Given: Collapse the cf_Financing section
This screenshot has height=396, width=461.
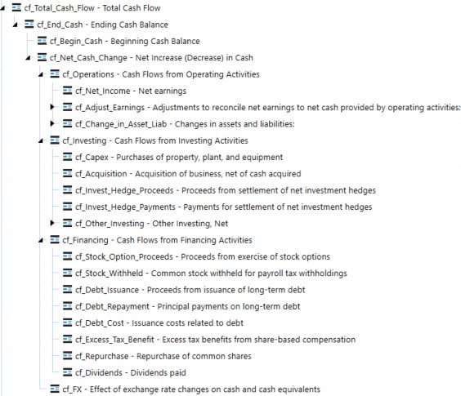Looking at the screenshot, I should point(41,241).
